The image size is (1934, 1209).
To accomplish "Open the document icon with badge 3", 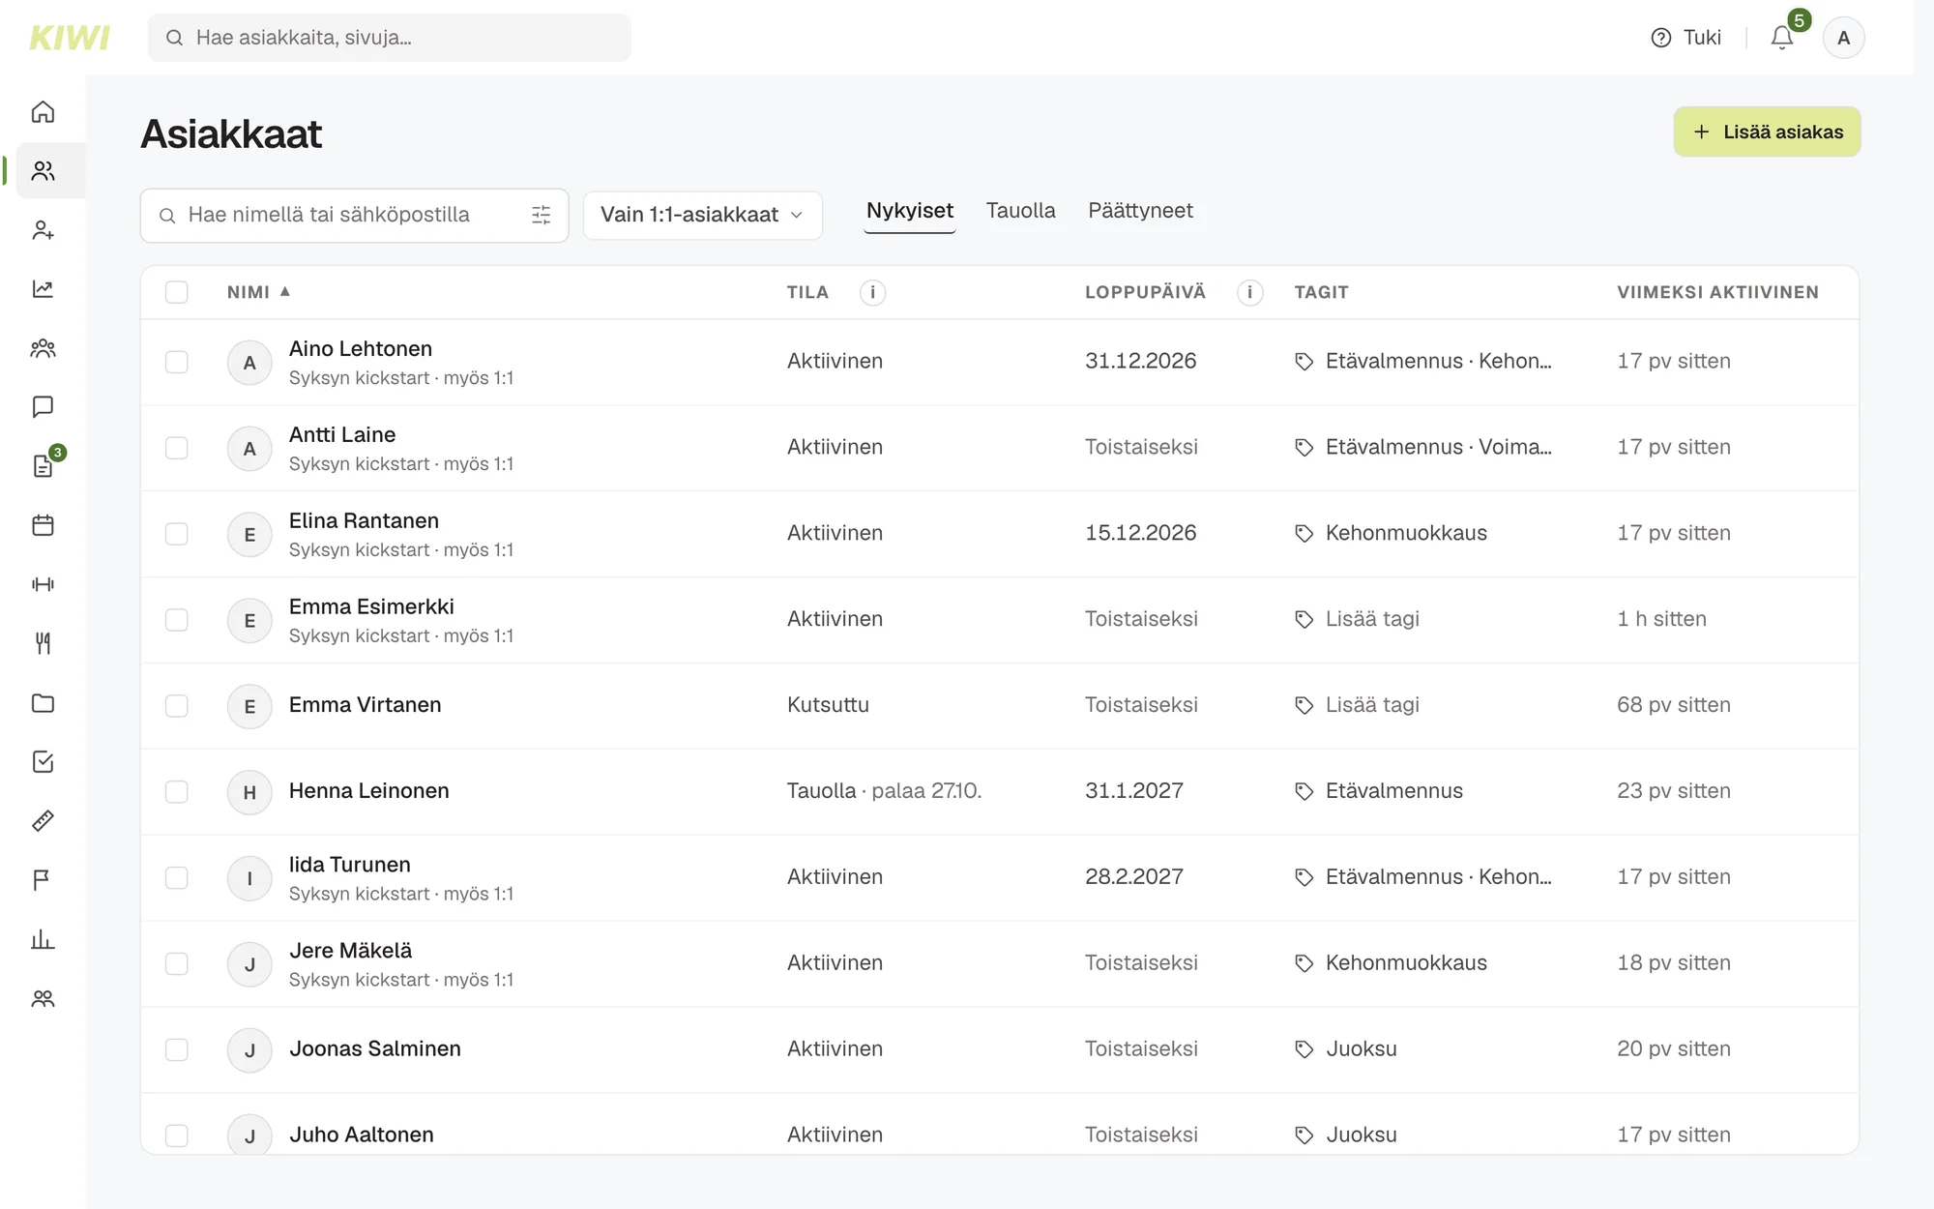I will pyautogui.click(x=43, y=466).
